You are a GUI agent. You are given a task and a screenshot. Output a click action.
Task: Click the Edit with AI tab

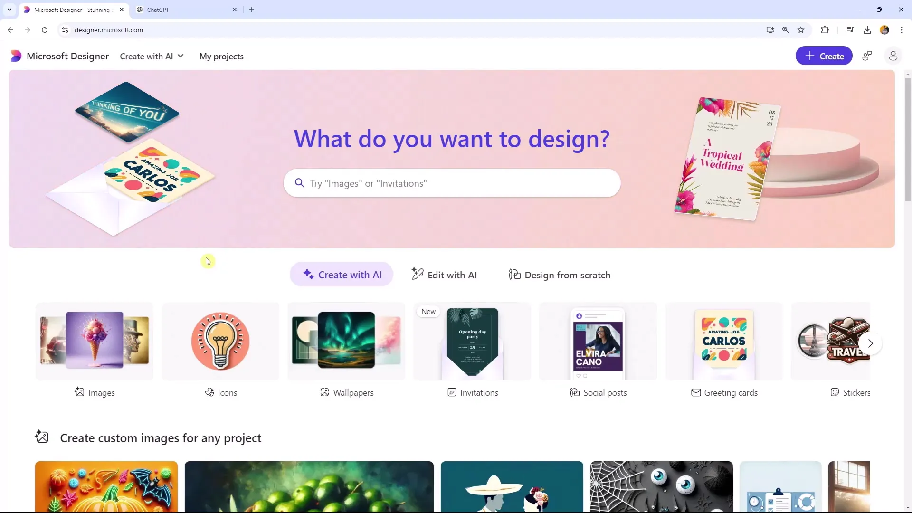pyautogui.click(x=444, y=275)
